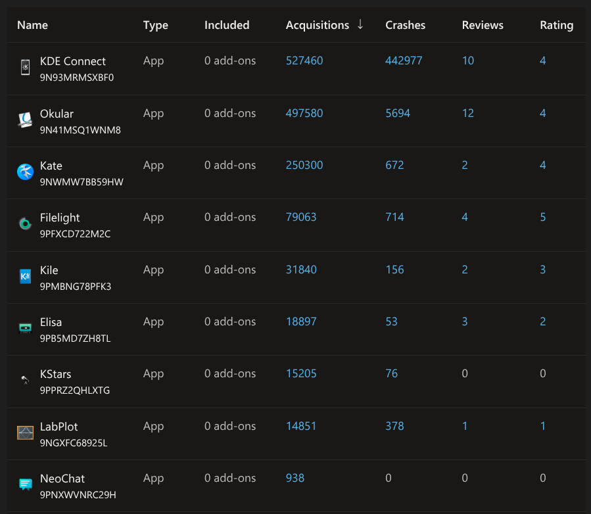591x514 pixels.
Task: Select the KDE Connect app name
Action: point(73,61)
